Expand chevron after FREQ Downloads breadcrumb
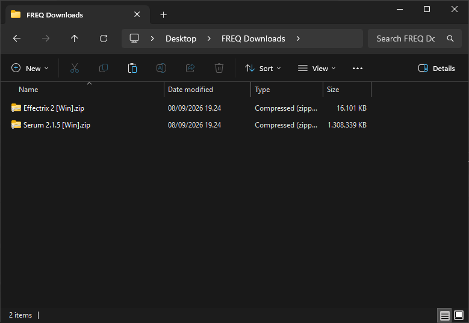The width and height of the screenshot is (469, 323). point(298,38)
